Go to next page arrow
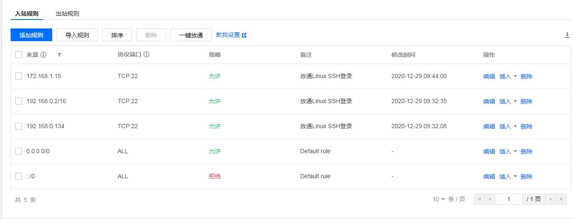The height and width of the screenshot is (219, 574). point(551,199)
